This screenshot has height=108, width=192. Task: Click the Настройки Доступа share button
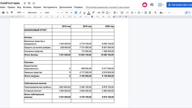point(179,5)
